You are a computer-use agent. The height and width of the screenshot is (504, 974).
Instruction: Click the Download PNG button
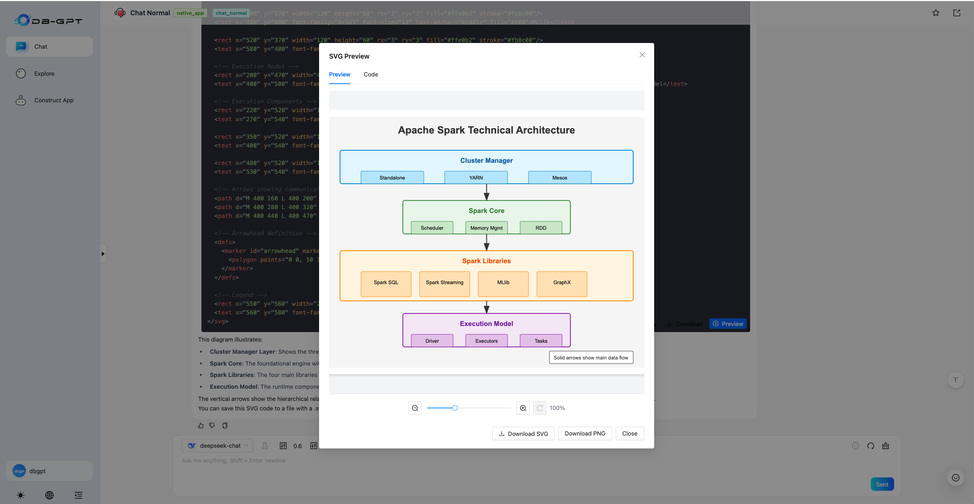click(x=585, y=434)
